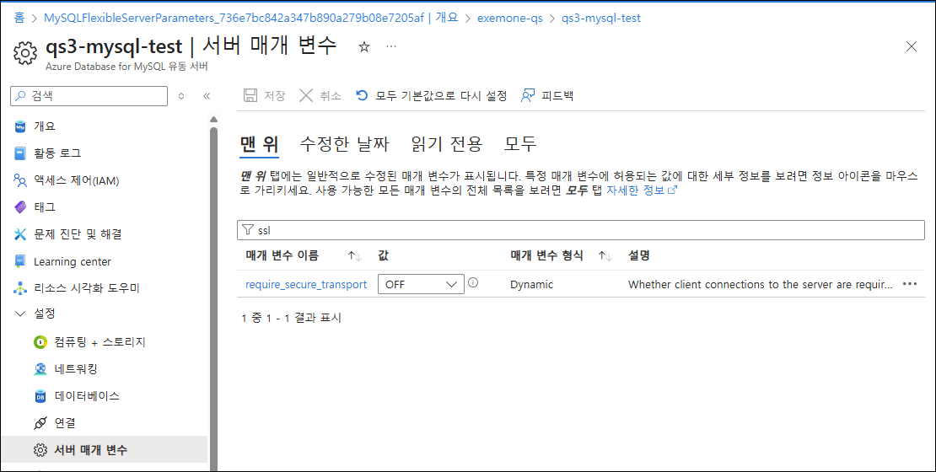Switch to the 읽기 전용 tab

[x=446, y=144]
